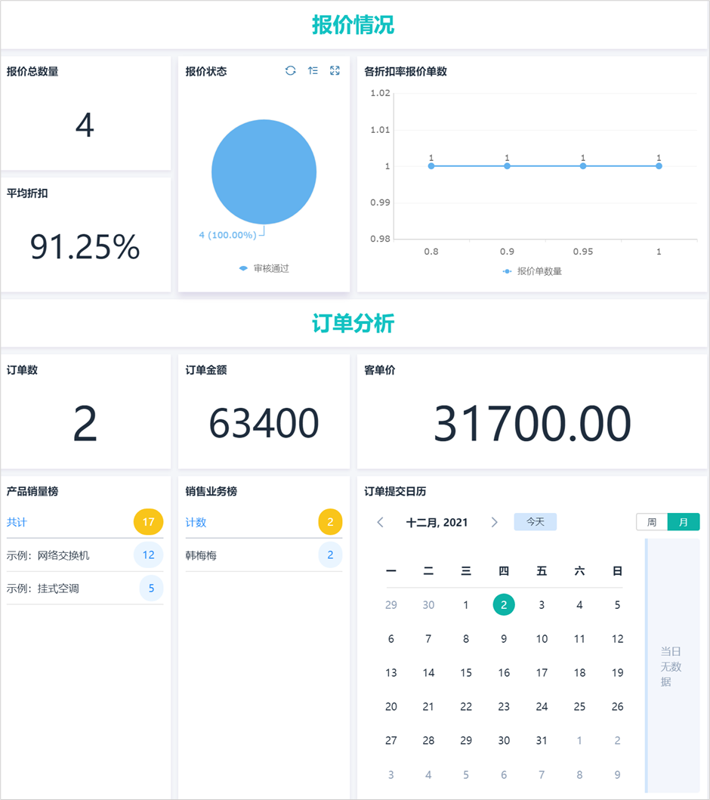Click the 2 count badge beside 韩梅梅

coord(329,554)
